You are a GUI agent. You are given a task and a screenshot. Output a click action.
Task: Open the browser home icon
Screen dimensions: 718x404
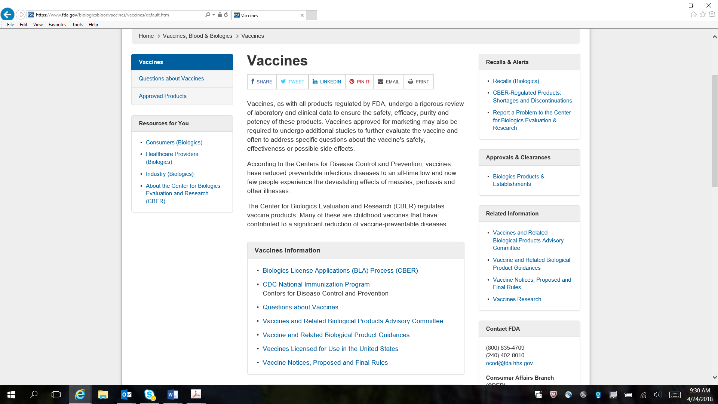(693, 15)
